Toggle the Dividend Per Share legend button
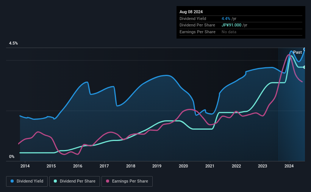 point(75,181)
